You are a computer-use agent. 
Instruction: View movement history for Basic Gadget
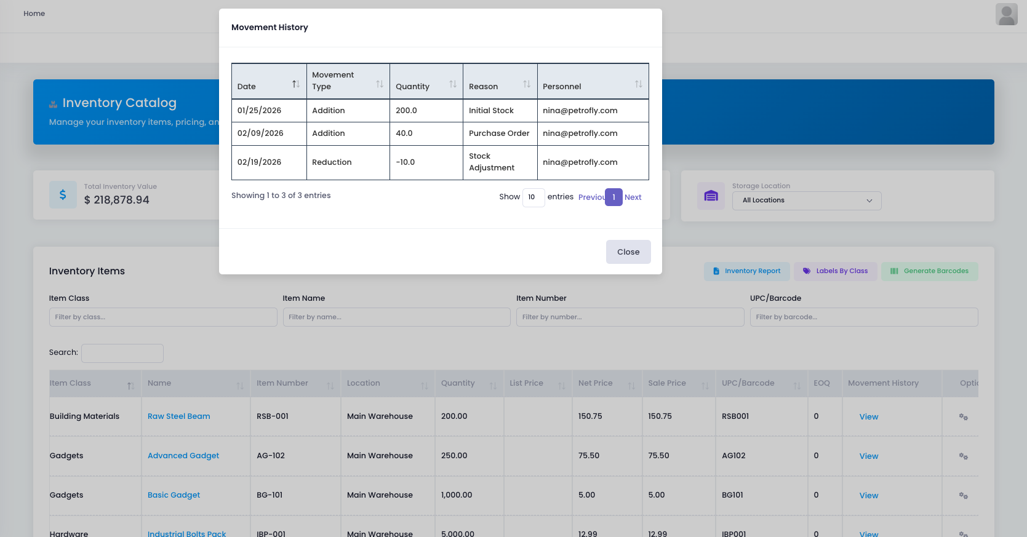point(868,496)
